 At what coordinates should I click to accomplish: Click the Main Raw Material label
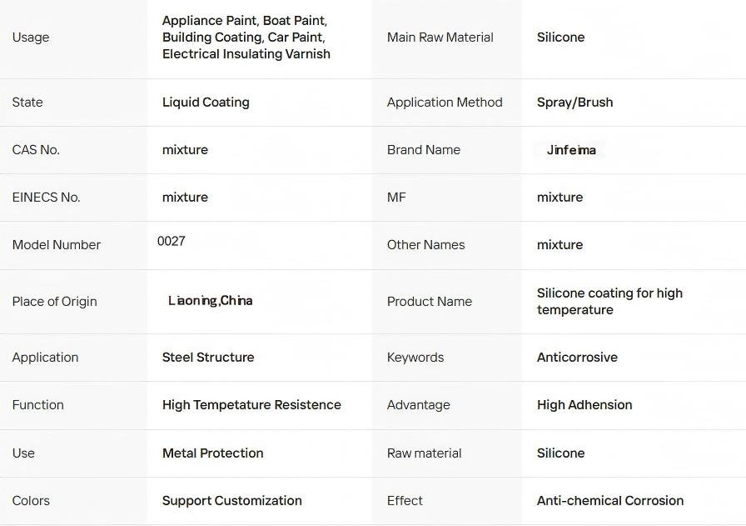coord(440,38)
